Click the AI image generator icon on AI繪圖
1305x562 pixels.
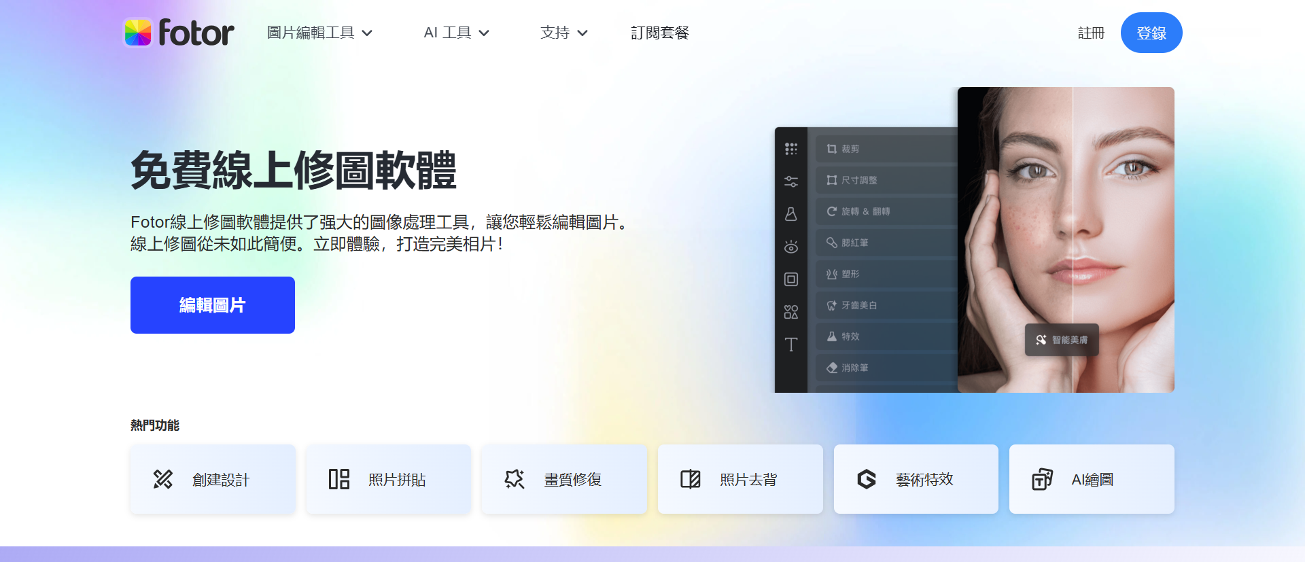point(1042,479)
